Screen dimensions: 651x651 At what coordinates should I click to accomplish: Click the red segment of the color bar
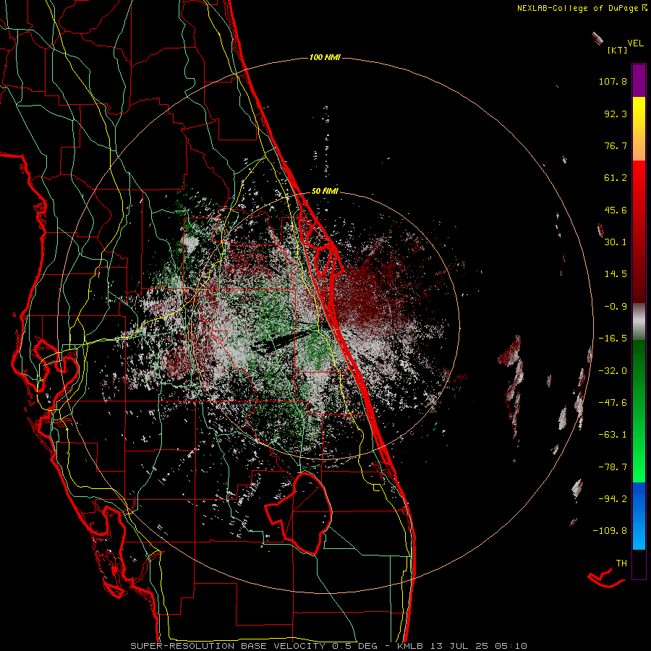639,231
